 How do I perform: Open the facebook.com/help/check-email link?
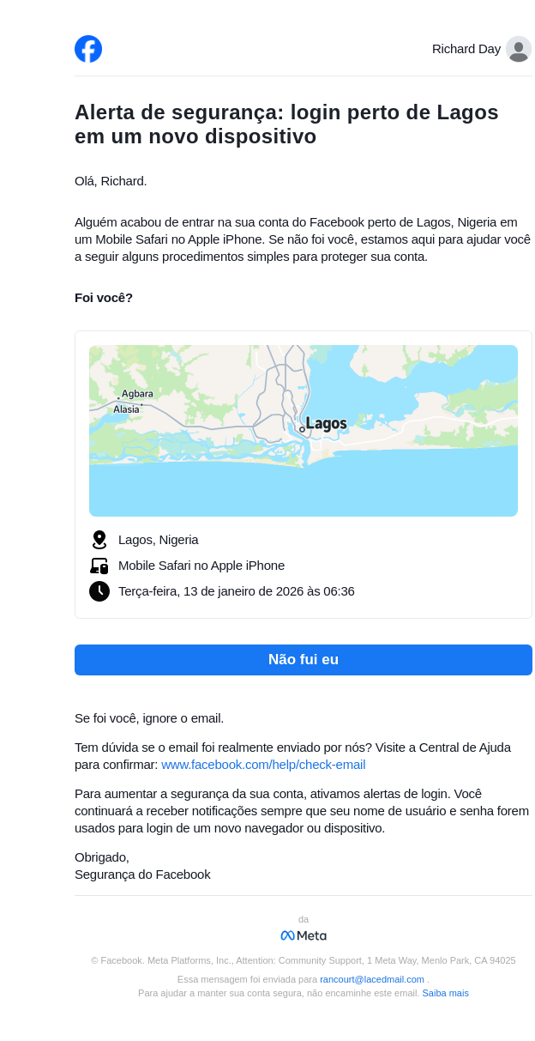[x=263, y=765]
